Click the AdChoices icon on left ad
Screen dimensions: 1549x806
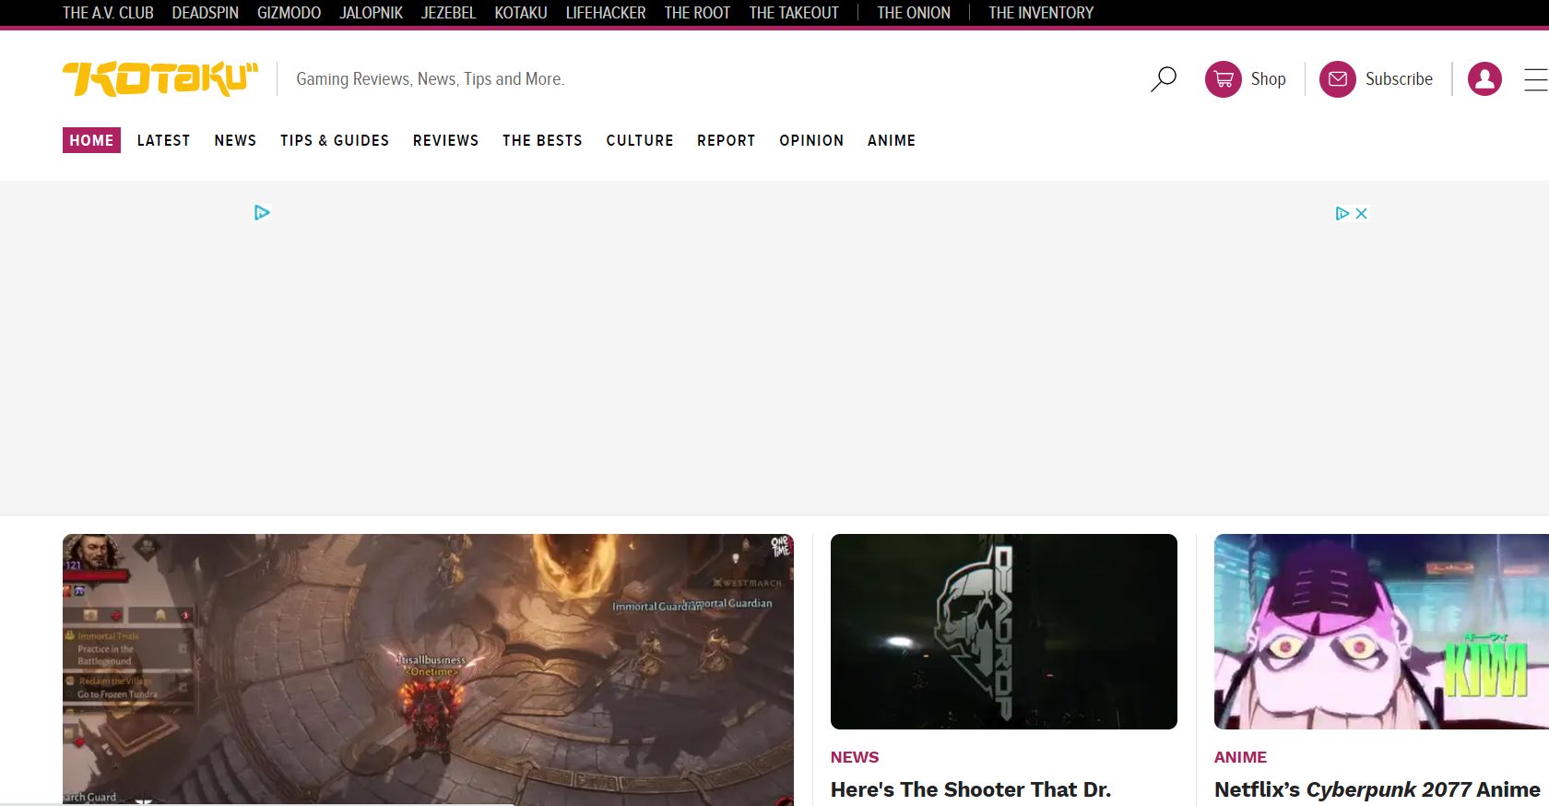coord(262,213)
